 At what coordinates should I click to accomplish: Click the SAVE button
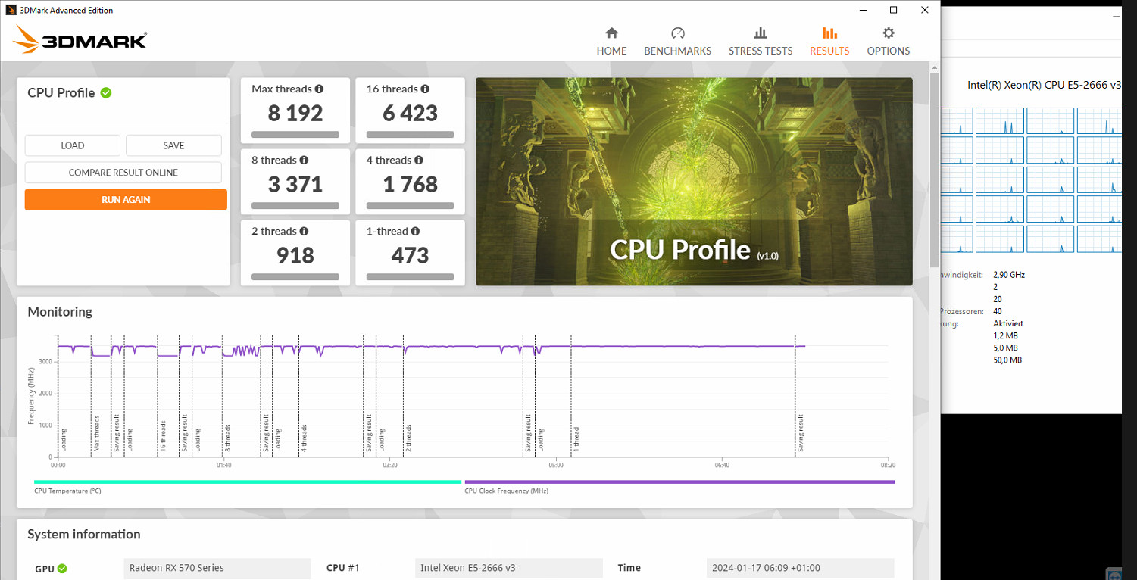(173, 145)
